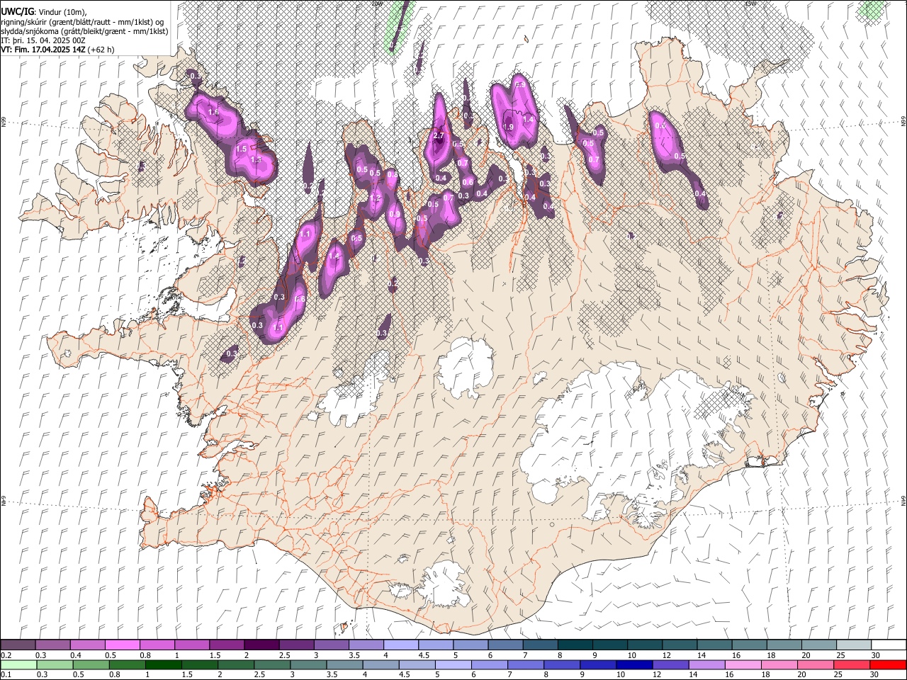Screen dimensions: 907x680
Task: Click upper legend swatch between 18 and 20
Action: 784,645
